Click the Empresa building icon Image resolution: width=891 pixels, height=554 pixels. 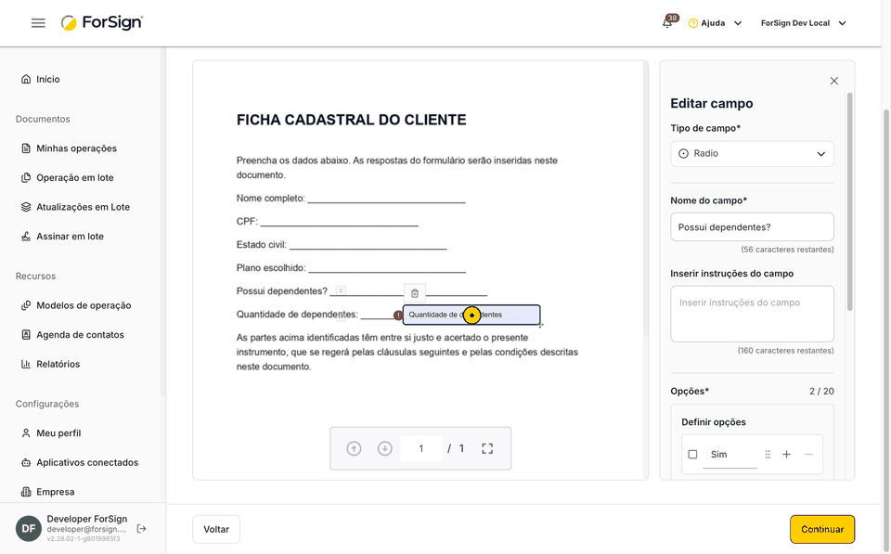26,492
